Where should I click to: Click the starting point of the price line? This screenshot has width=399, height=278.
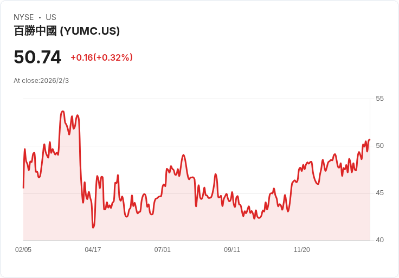pos(23,188)
